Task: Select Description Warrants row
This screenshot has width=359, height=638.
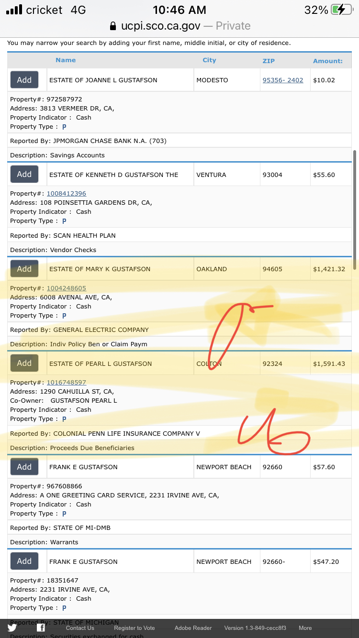Action: tap(179, 542)
